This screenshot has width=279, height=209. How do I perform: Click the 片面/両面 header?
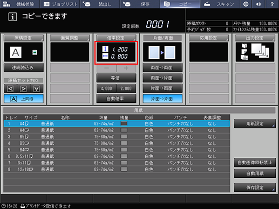pyautogui.click(x=162, y=38)
